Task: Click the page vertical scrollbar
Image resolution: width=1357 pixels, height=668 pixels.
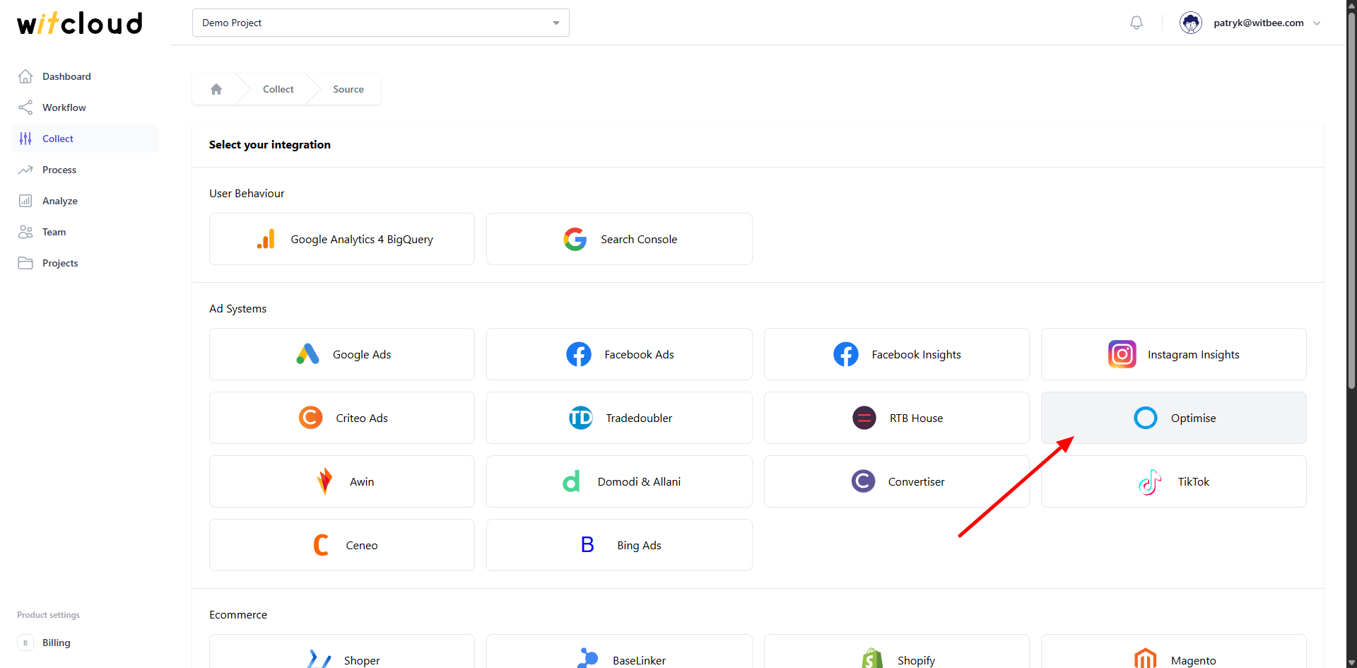Action: pos(1351,201)
